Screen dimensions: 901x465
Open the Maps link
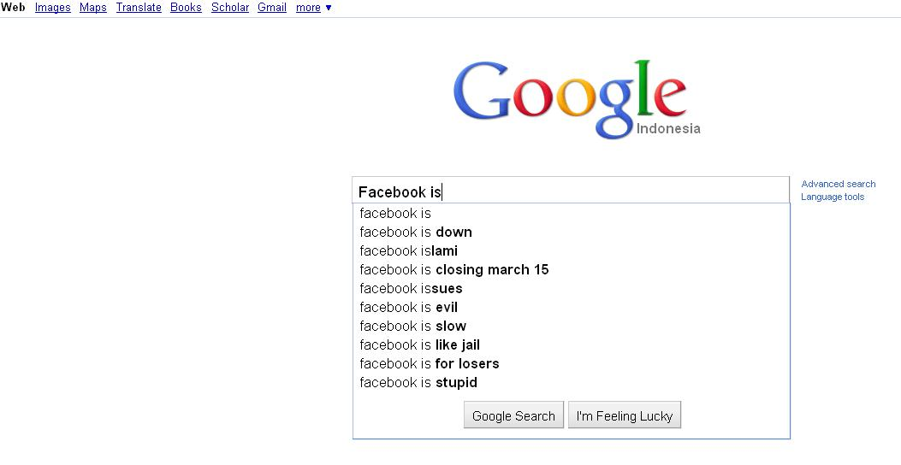[93, 8]
